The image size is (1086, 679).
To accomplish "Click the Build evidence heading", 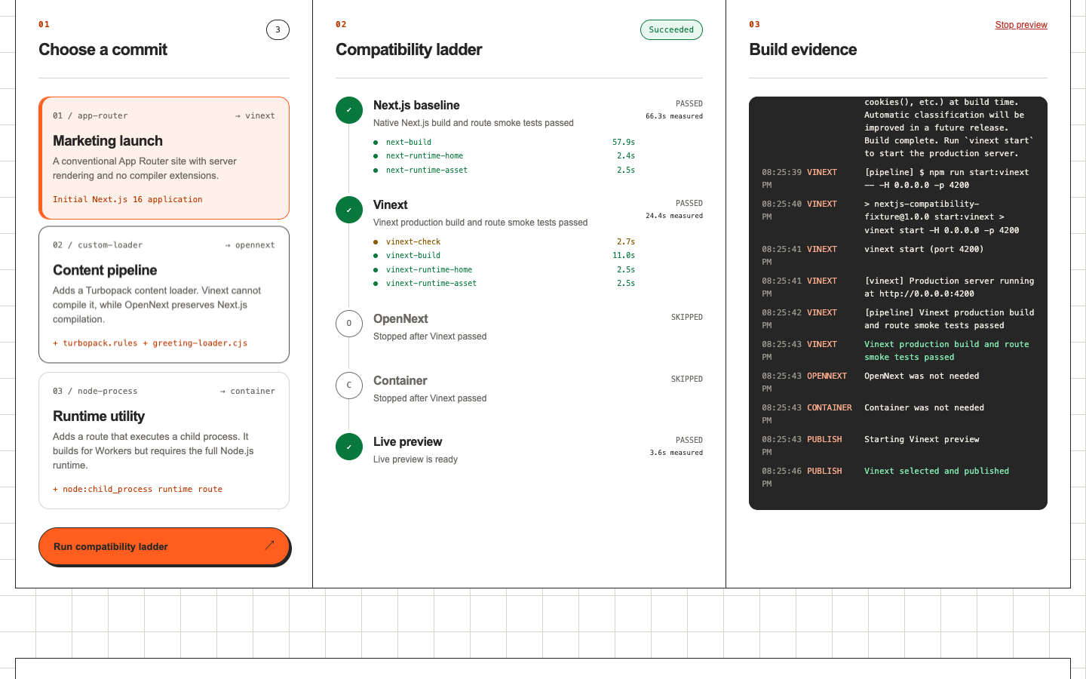I will point(803,50).
